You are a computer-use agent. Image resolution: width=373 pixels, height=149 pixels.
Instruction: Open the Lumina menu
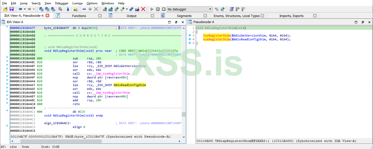77,3
